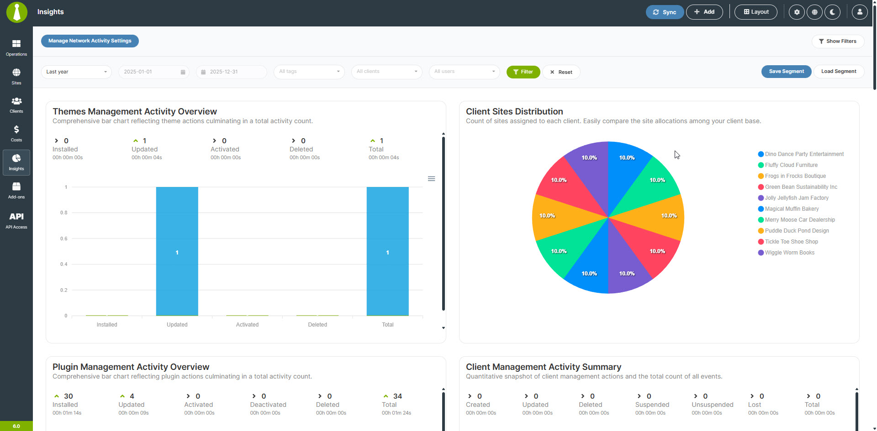877x431 pixels.
Task: Open the Clients panel via sidebar icon
Action: click(16, 104)
